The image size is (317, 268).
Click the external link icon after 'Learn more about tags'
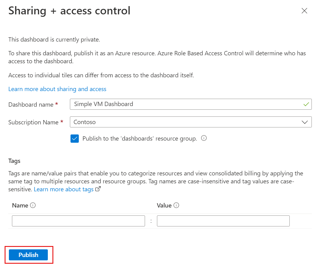pyautogui.click(x=97, y=189)
